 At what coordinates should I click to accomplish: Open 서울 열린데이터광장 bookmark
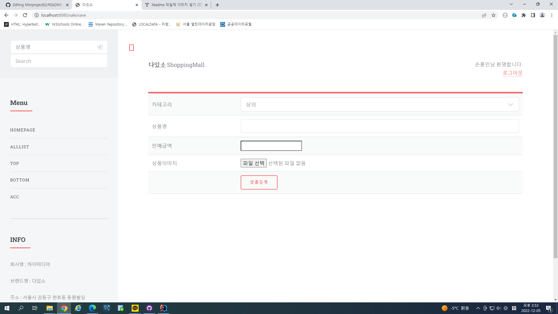point(196,24)
